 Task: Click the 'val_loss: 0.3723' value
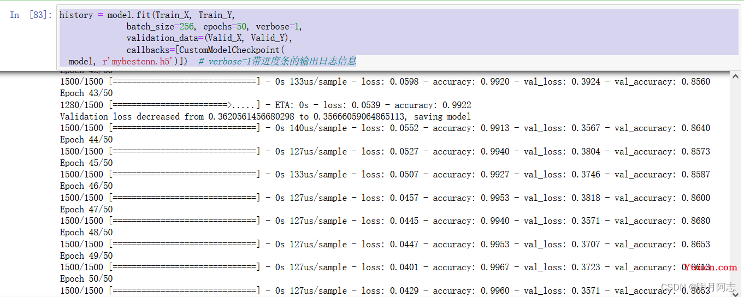click(562, 268)
